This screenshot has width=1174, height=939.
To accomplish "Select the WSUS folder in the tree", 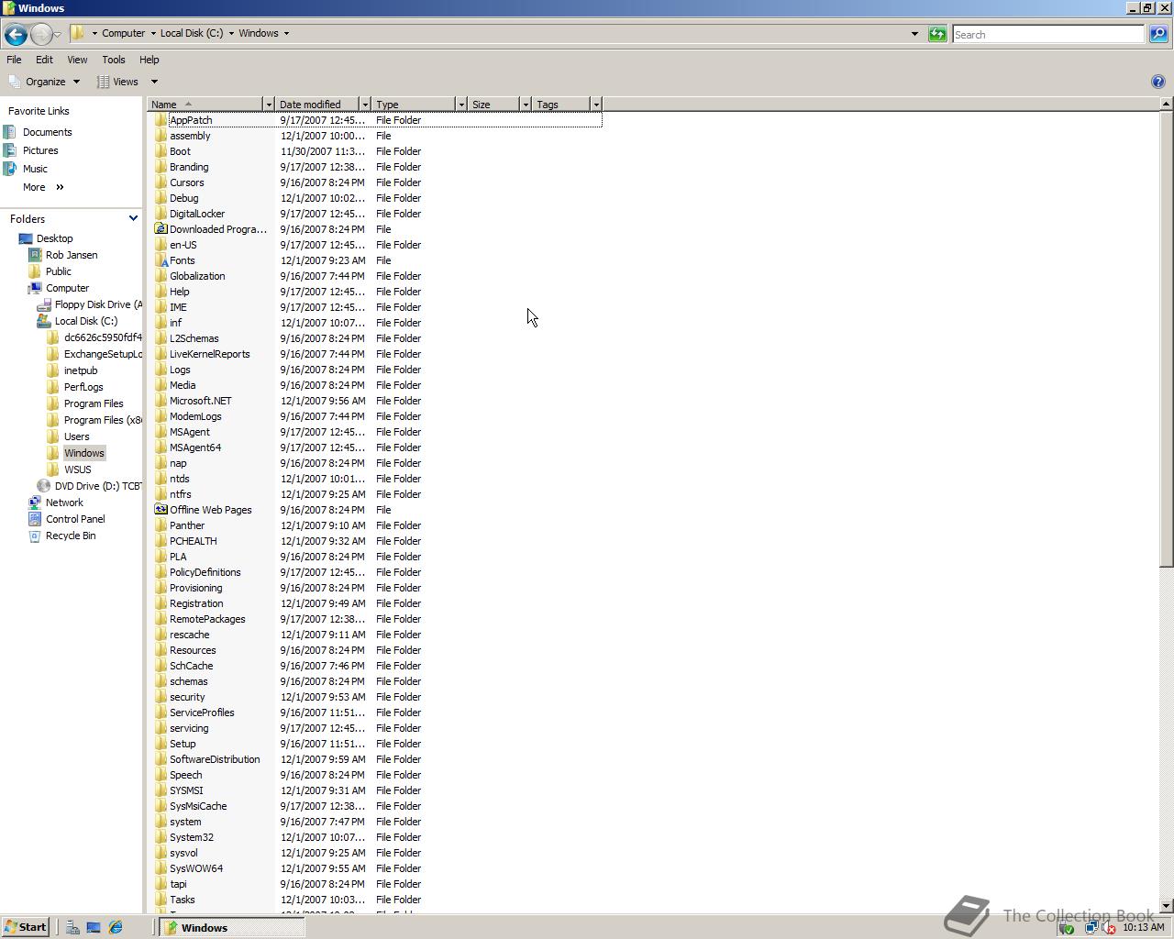I will pos(78,469).
